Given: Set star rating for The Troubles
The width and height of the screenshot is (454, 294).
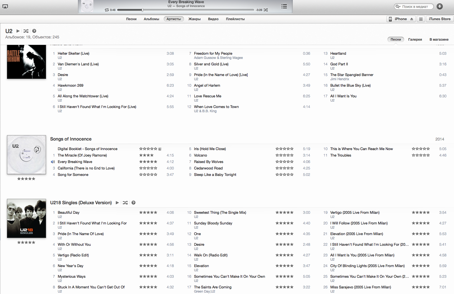Looking at the screenshot, I should pyautogui.click(x=421, y=155).
